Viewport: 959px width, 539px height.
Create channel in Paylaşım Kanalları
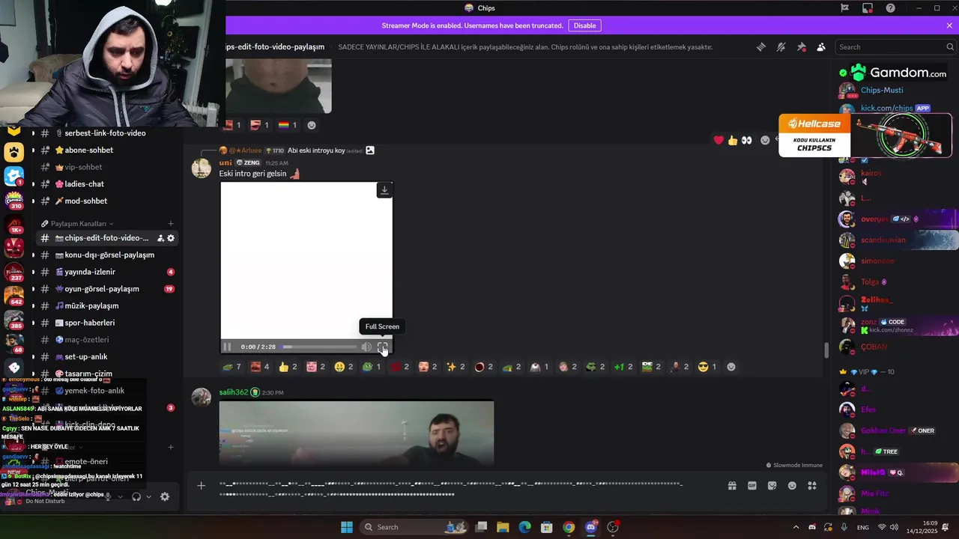coord(171,224)
